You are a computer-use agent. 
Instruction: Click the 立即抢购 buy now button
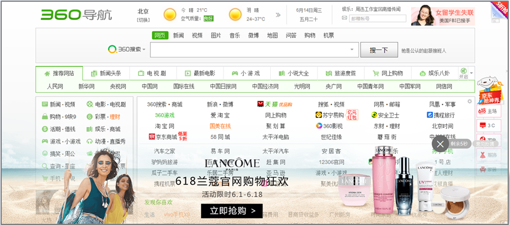tap(232, 211)
